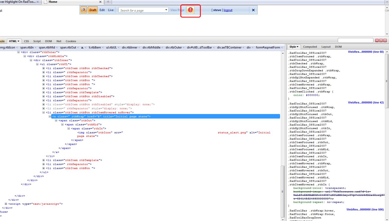Screen dimensions: 389x221
Task: Select span.rtbMid in the breadcrumb path
Action: pos(47,47)
